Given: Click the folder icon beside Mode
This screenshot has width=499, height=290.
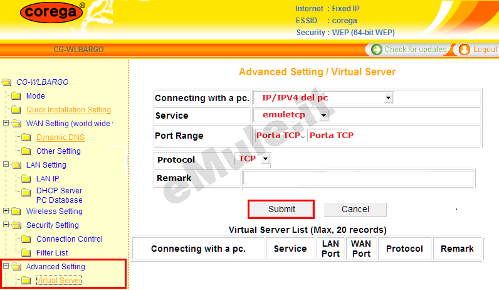Looking at the screenshot, I should click(16, 96).
